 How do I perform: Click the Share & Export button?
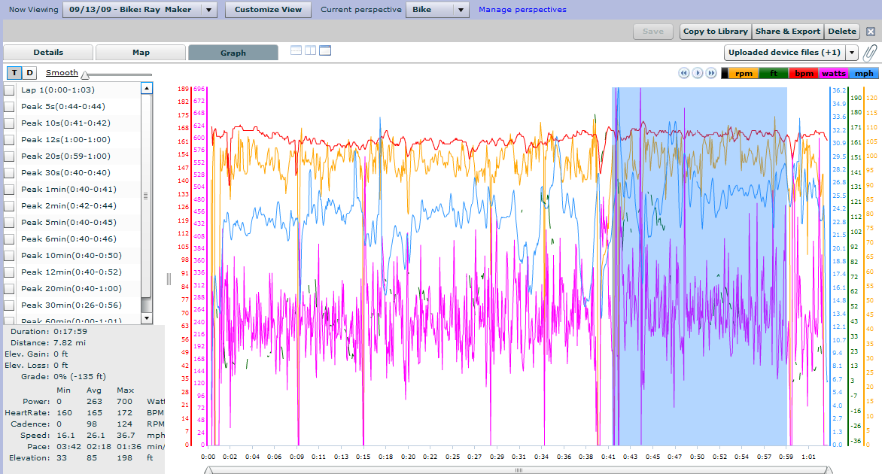click(787, 32)
